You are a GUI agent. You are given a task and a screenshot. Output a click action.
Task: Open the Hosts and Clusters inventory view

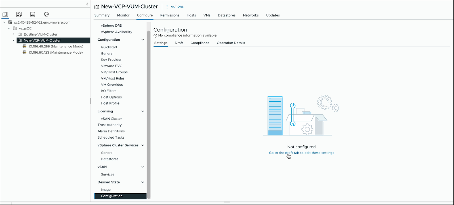click(x=5, y=14)
